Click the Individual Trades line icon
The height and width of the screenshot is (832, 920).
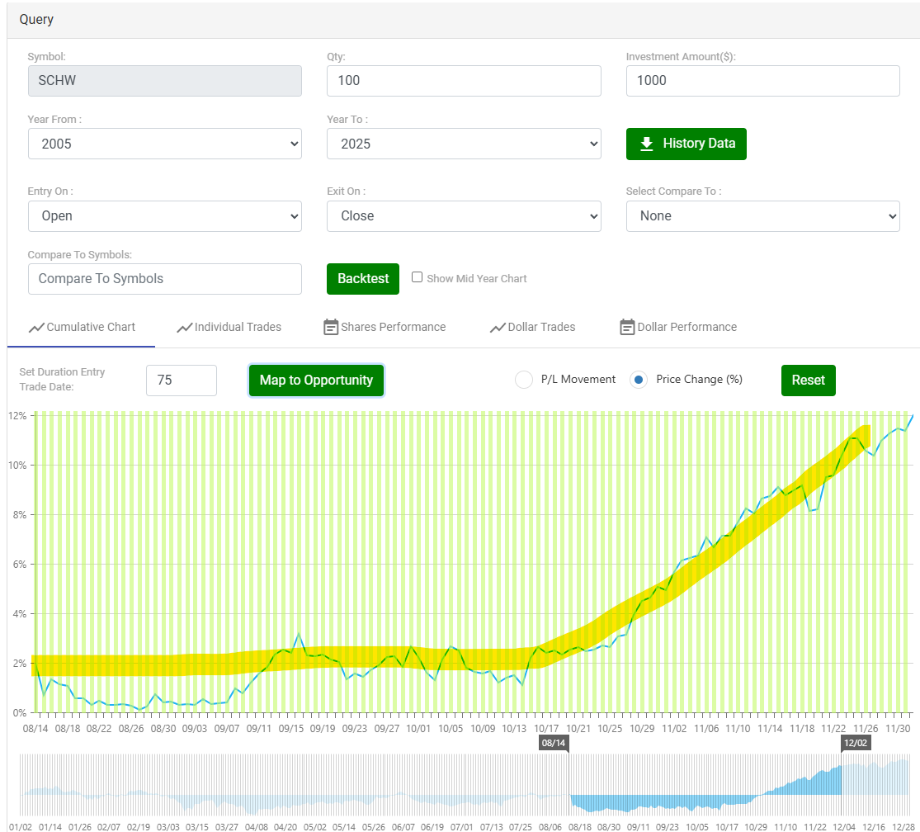pos(185,328)
